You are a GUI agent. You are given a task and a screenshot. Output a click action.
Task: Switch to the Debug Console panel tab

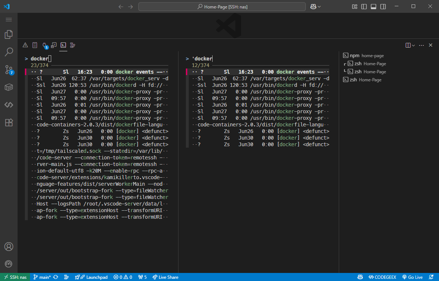point(54,45)
